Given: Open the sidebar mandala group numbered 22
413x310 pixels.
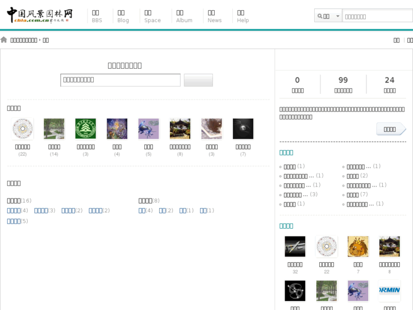Looking at the screenshot, I should pos(326,246).
